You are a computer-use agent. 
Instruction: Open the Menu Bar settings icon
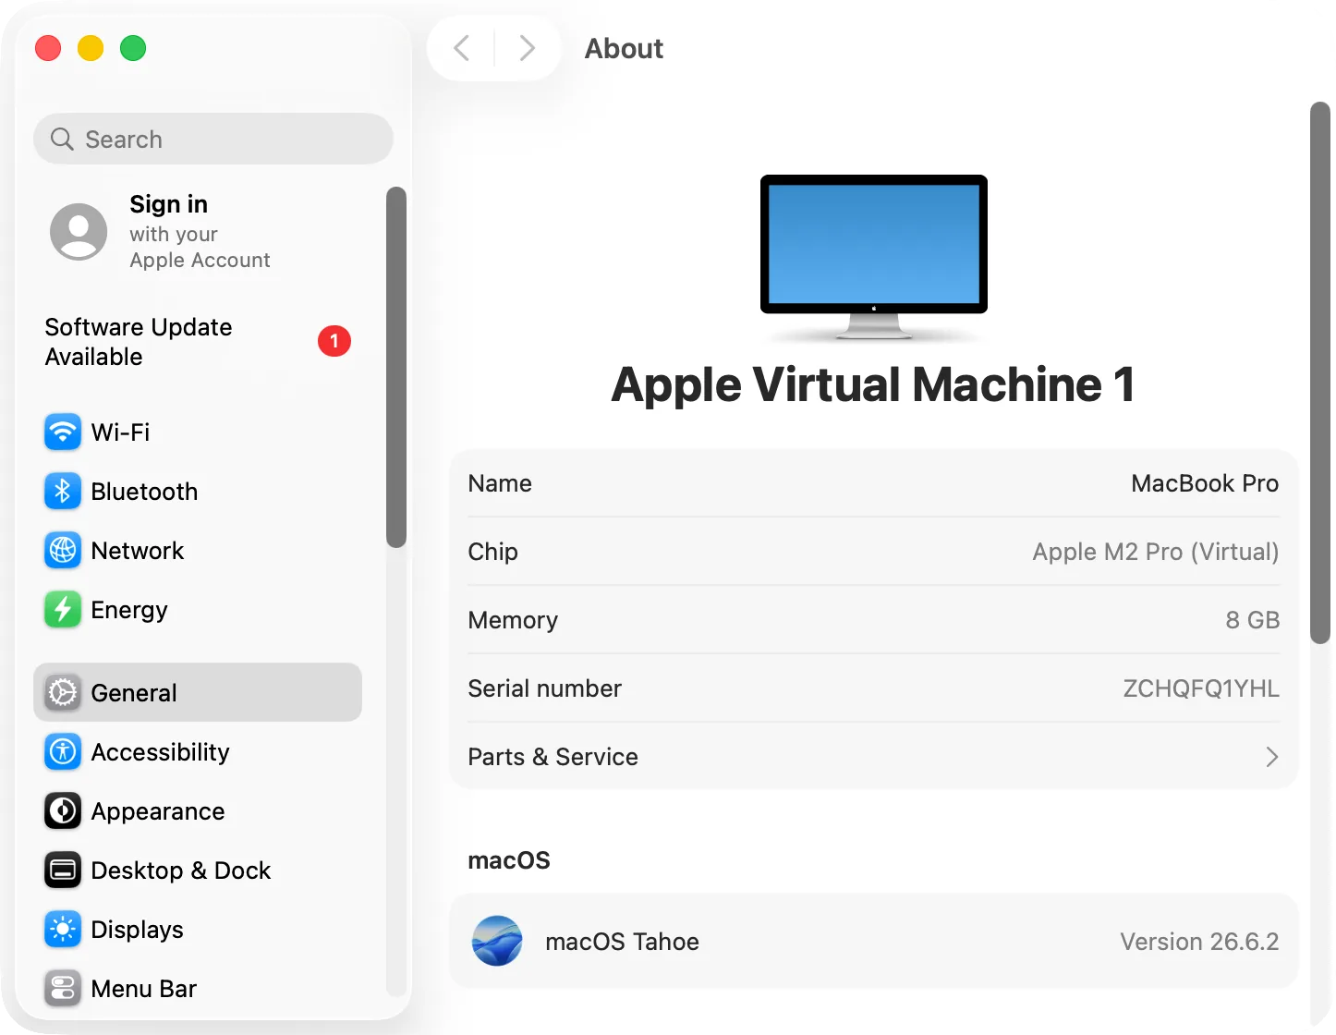(63, 988)
